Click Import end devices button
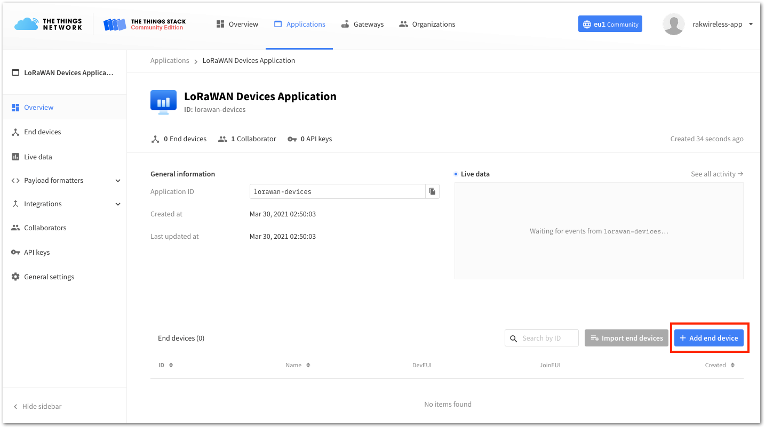 tap(626, 338)
